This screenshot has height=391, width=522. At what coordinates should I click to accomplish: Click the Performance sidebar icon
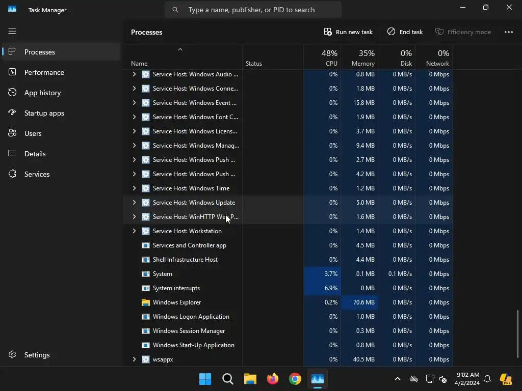coord(12,72)
